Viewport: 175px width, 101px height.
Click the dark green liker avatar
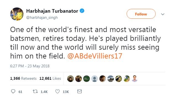coord(87,79)
